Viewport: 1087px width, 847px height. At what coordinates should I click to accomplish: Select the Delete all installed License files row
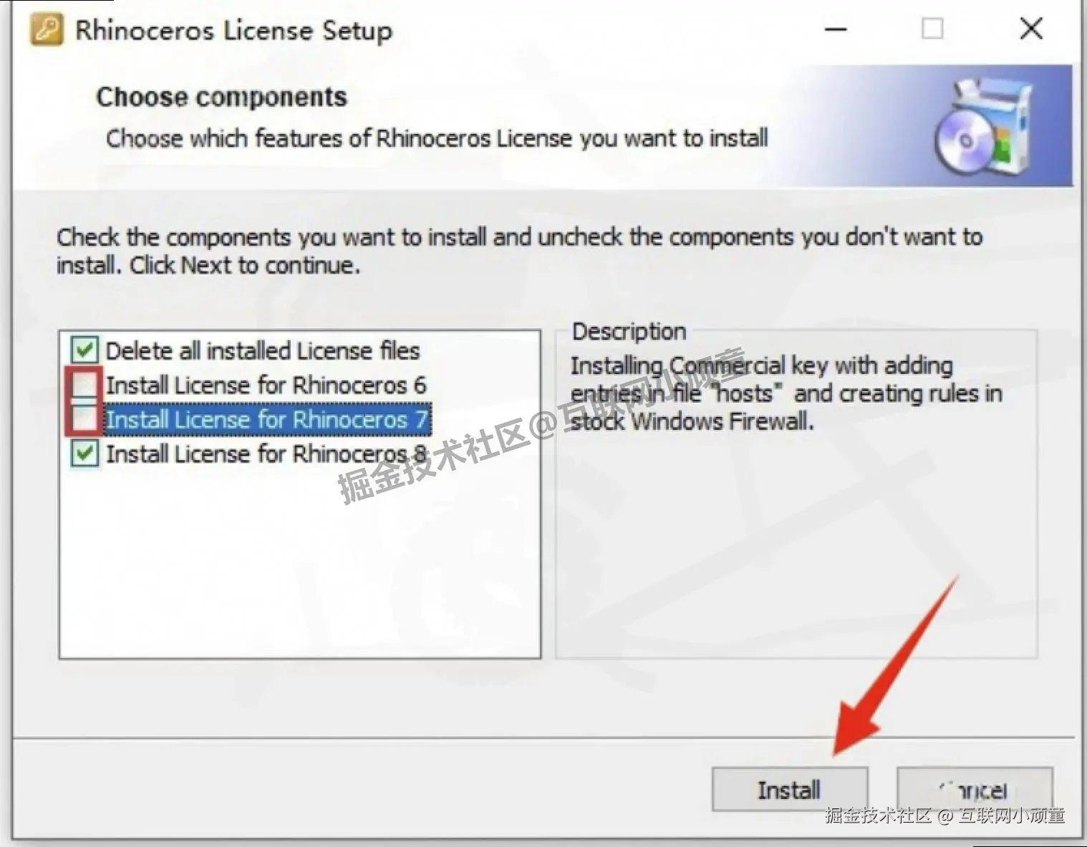coord(263,351)
